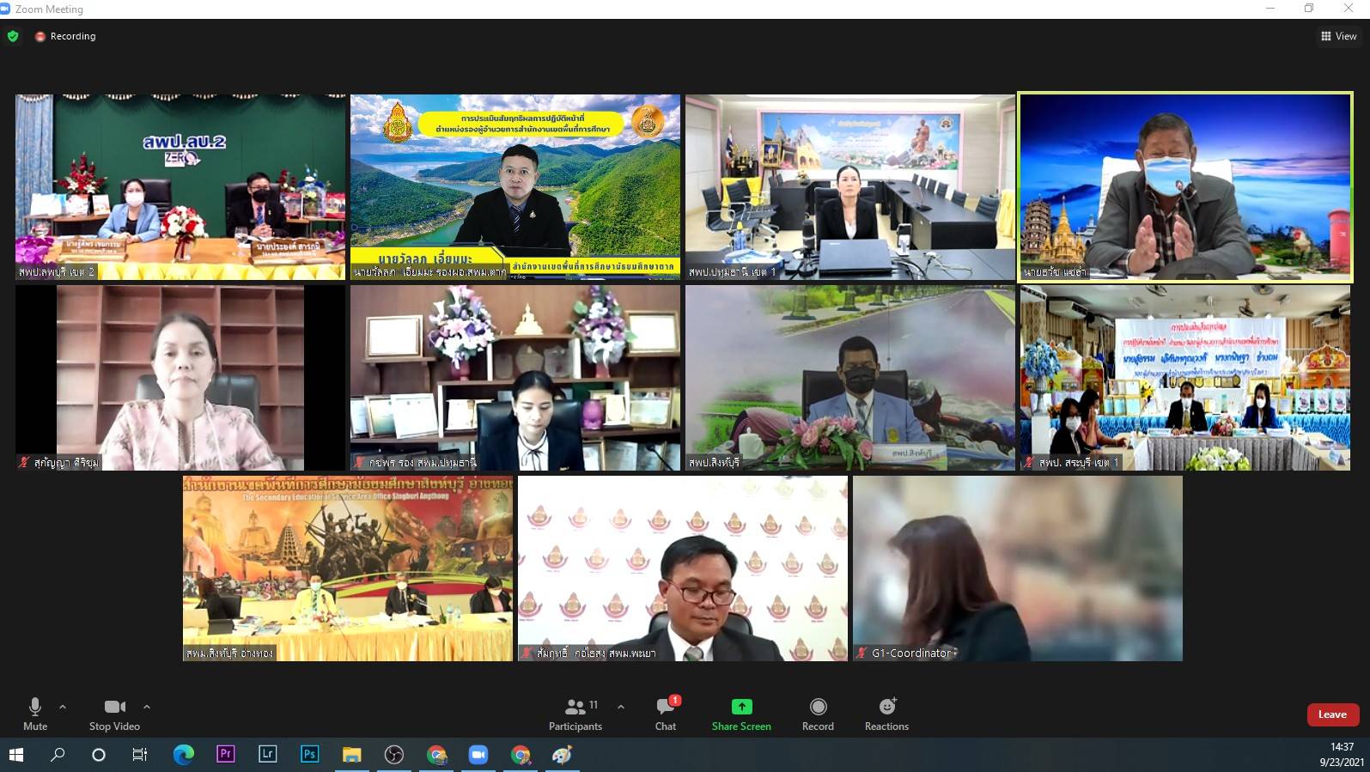Switch to Zoom taskbar icon
This screenshot has height=772, width=1370.
[478, 754]
